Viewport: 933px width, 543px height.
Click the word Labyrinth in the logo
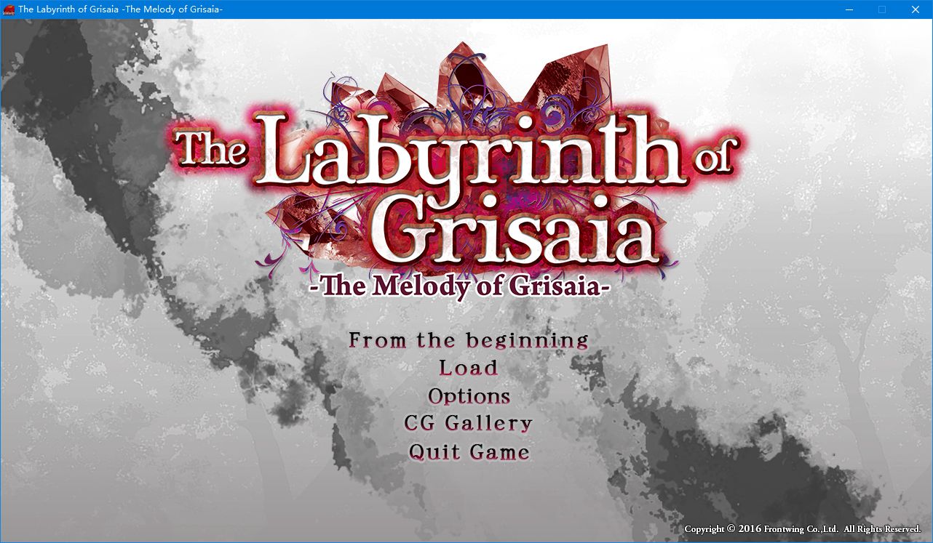click(x=466, y=153)
